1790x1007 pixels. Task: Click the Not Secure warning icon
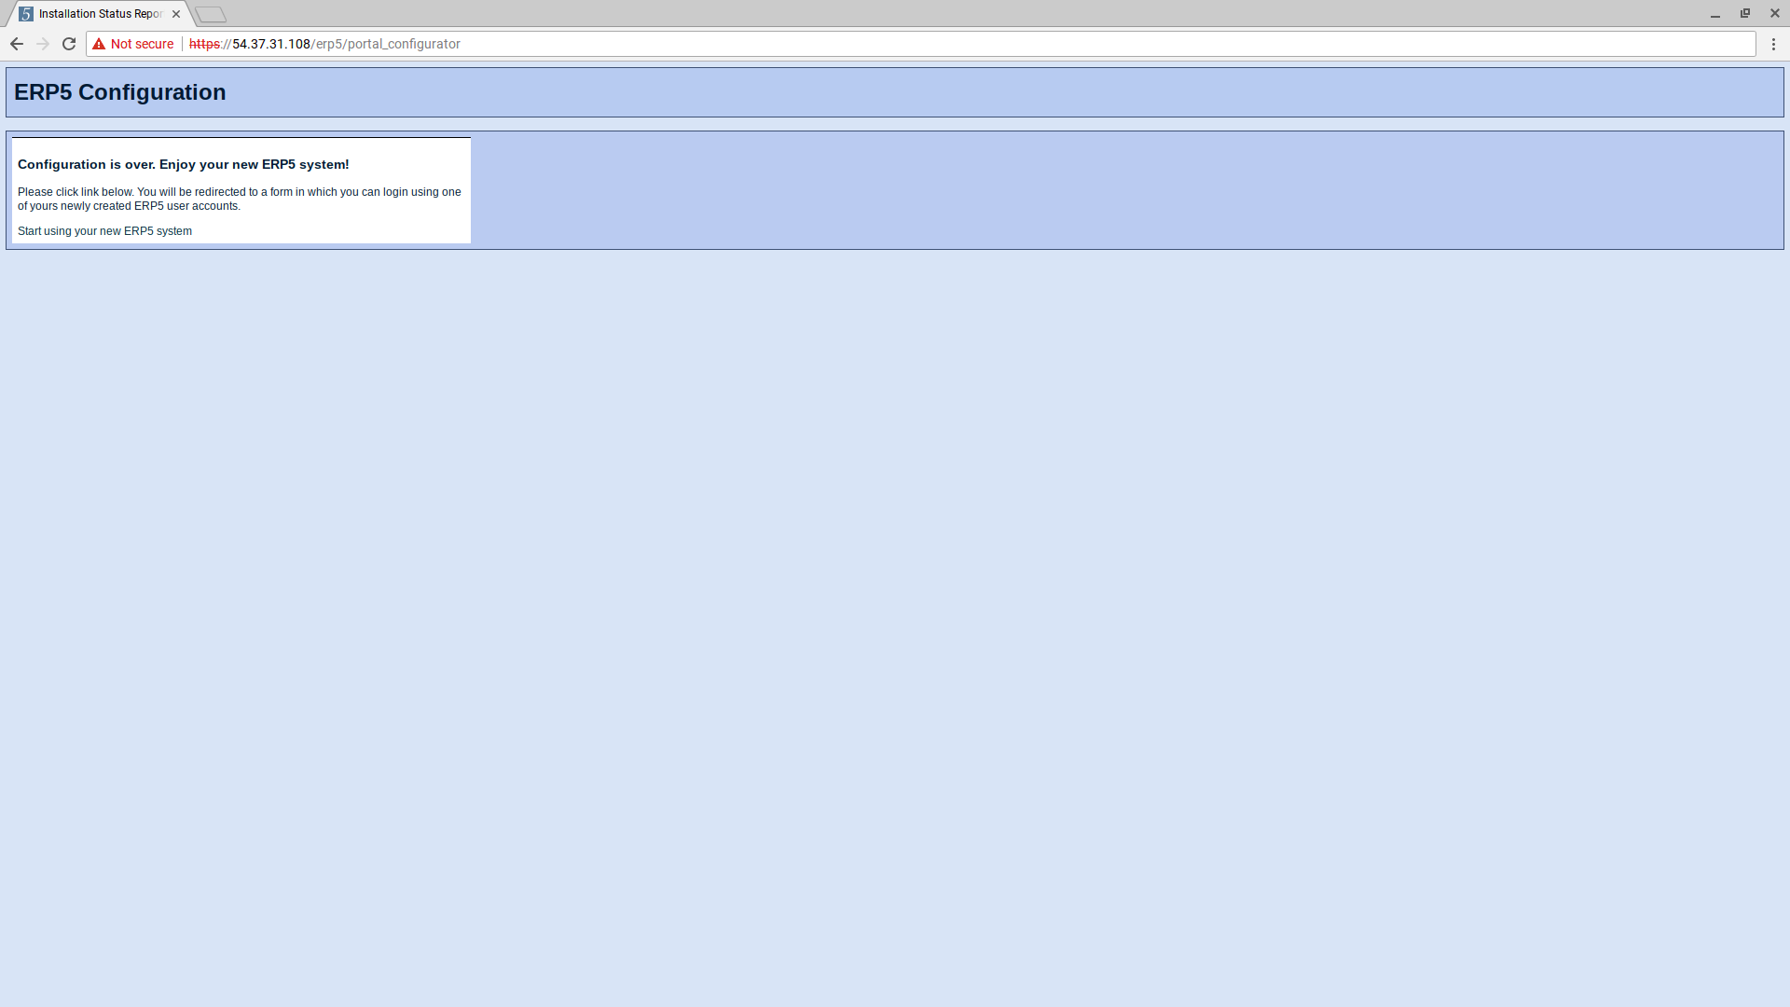click(98, 43)
